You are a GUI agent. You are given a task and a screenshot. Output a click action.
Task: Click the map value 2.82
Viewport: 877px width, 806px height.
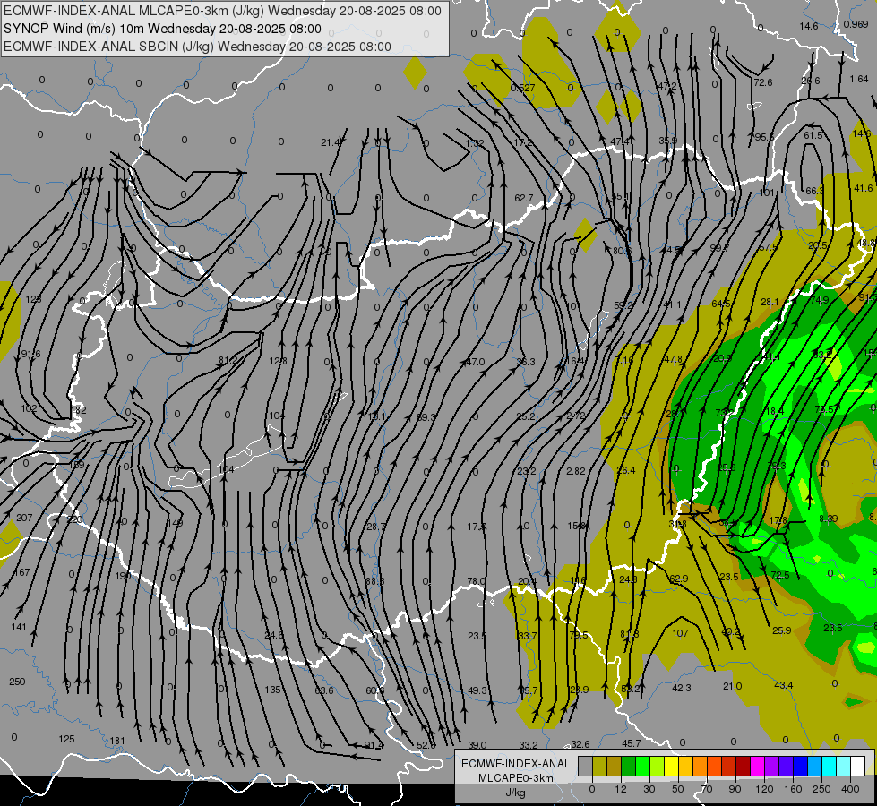pos(575,472)
